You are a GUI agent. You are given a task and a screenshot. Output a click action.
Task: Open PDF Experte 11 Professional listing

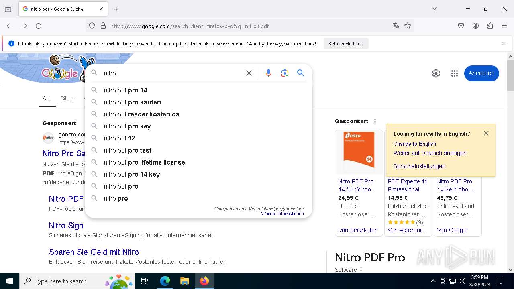pyautogui.click(x=408, y=185)
